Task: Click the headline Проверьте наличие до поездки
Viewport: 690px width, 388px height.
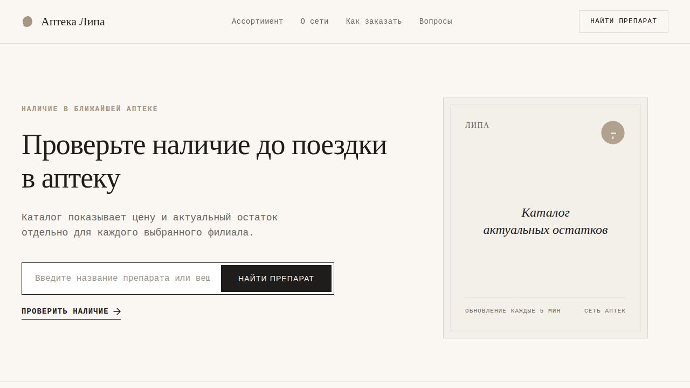Action: (x=204, y=161)
